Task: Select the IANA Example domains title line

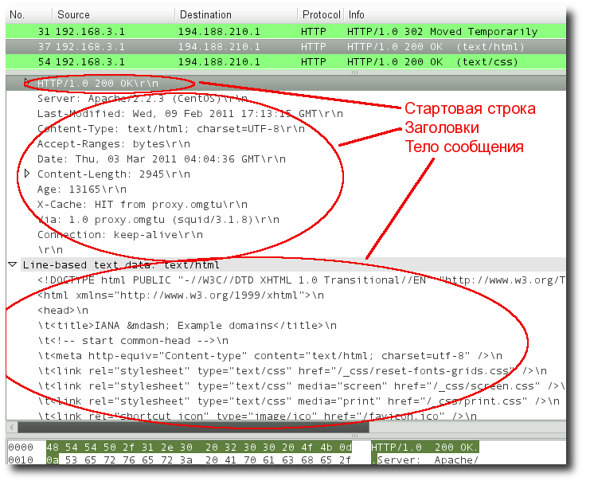Action: pos(187,326)
